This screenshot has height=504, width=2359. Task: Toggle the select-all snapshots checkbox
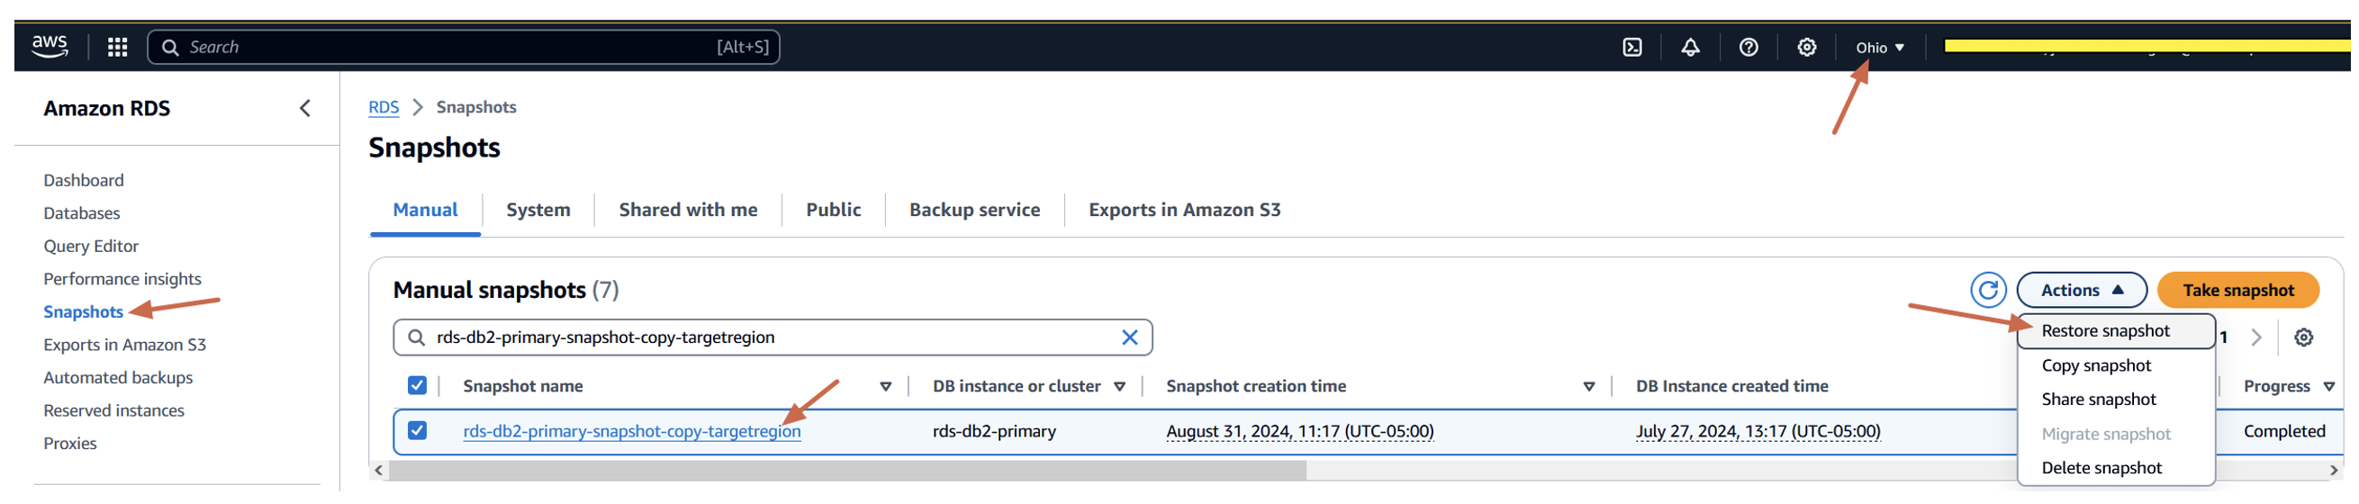pyautogui.click(x=417, y=386)
